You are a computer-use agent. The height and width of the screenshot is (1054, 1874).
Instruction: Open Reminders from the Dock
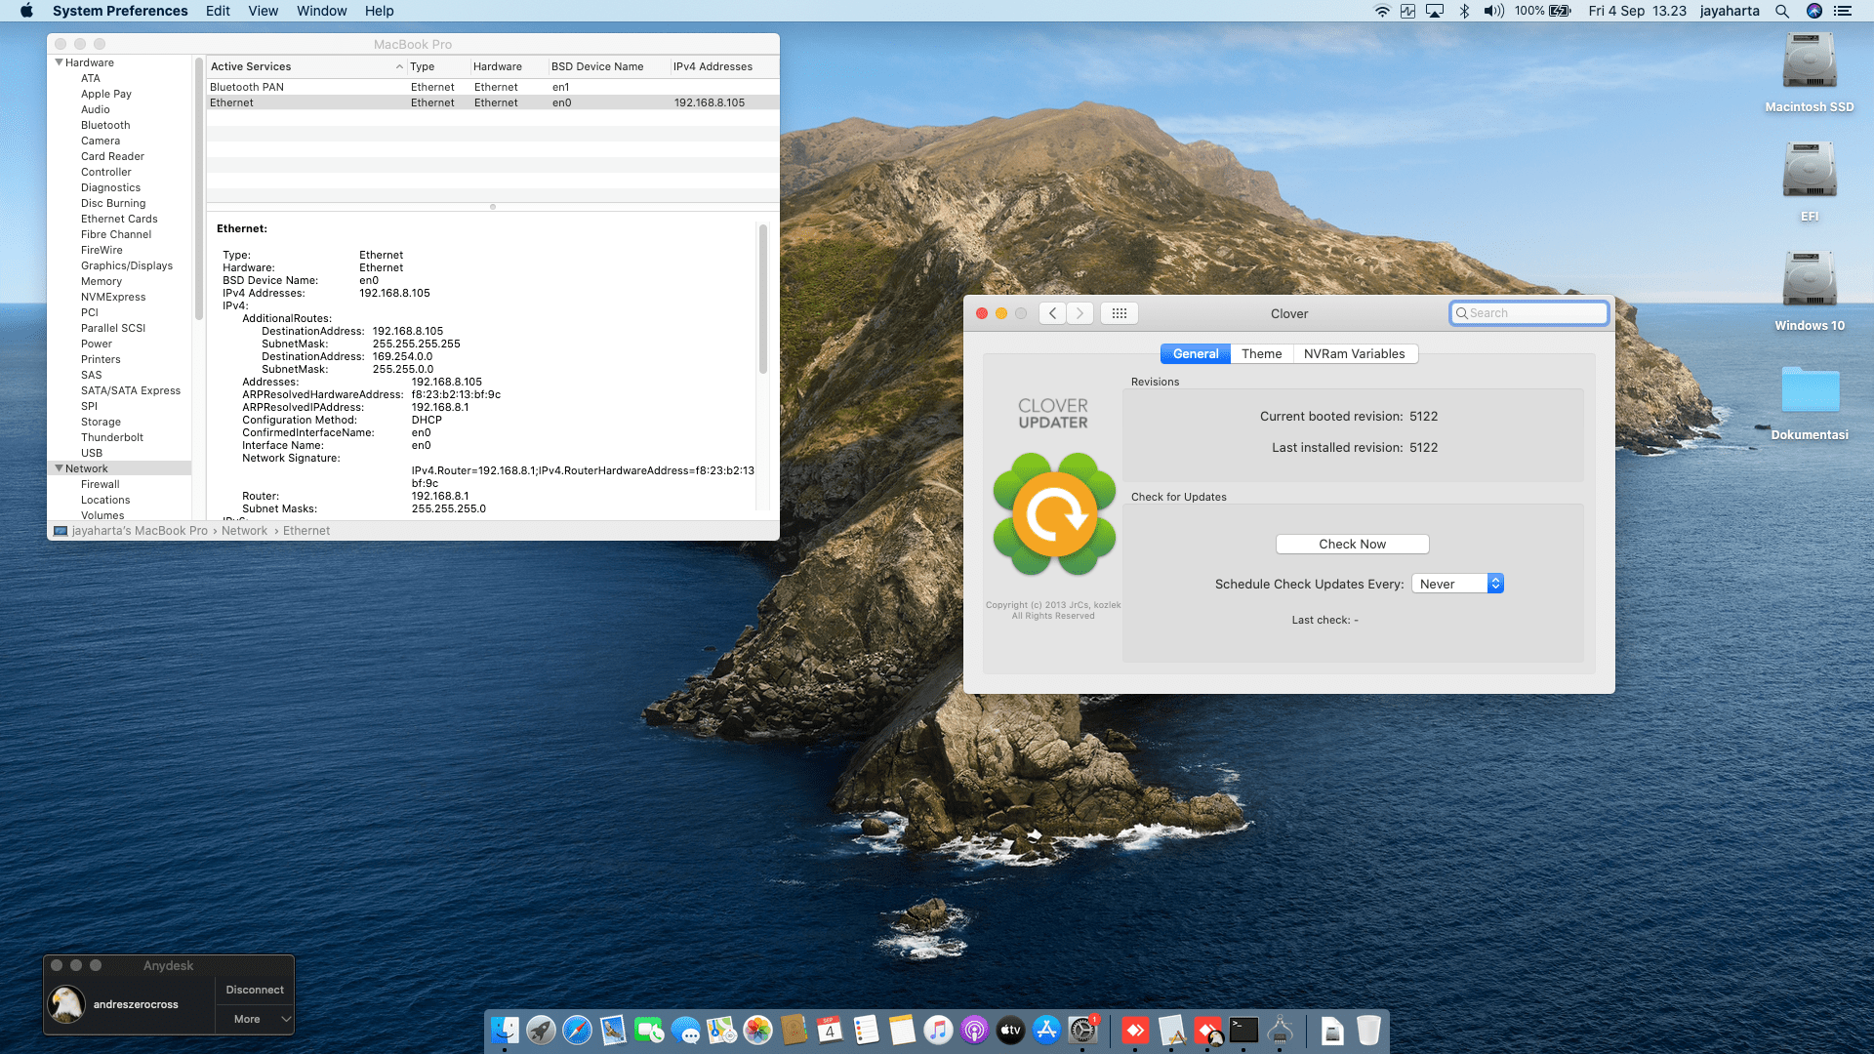tap(866, 1030)
